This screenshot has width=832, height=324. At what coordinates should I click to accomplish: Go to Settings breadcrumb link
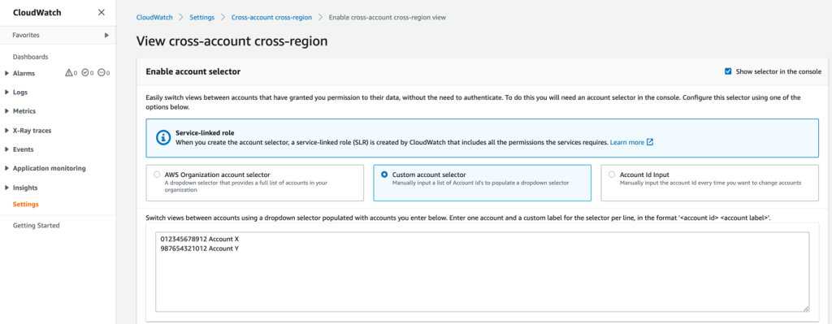pos(202,18)
